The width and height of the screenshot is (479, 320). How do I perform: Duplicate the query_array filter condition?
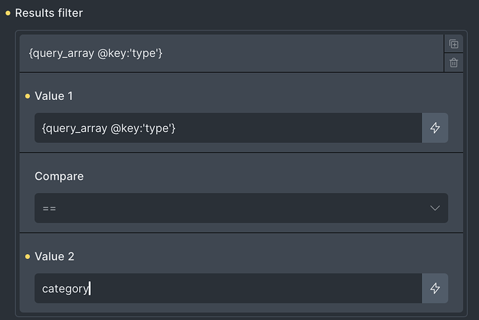click(x=453, y=44)
